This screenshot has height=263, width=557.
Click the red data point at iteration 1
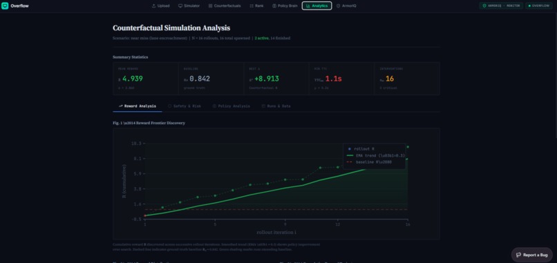click(x=145, y=215)
